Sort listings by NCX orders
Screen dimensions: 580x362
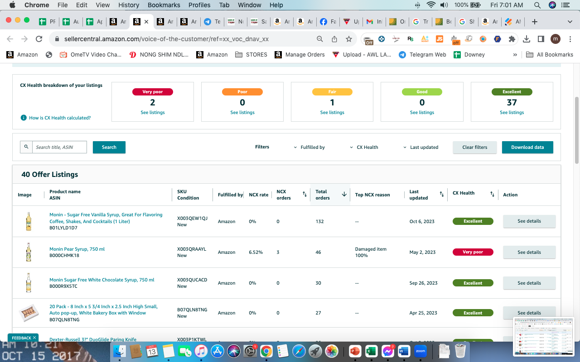pos(304,195)
